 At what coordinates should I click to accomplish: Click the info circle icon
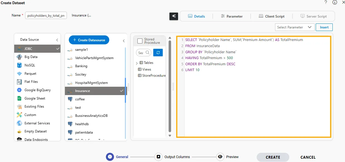(335, 3)
